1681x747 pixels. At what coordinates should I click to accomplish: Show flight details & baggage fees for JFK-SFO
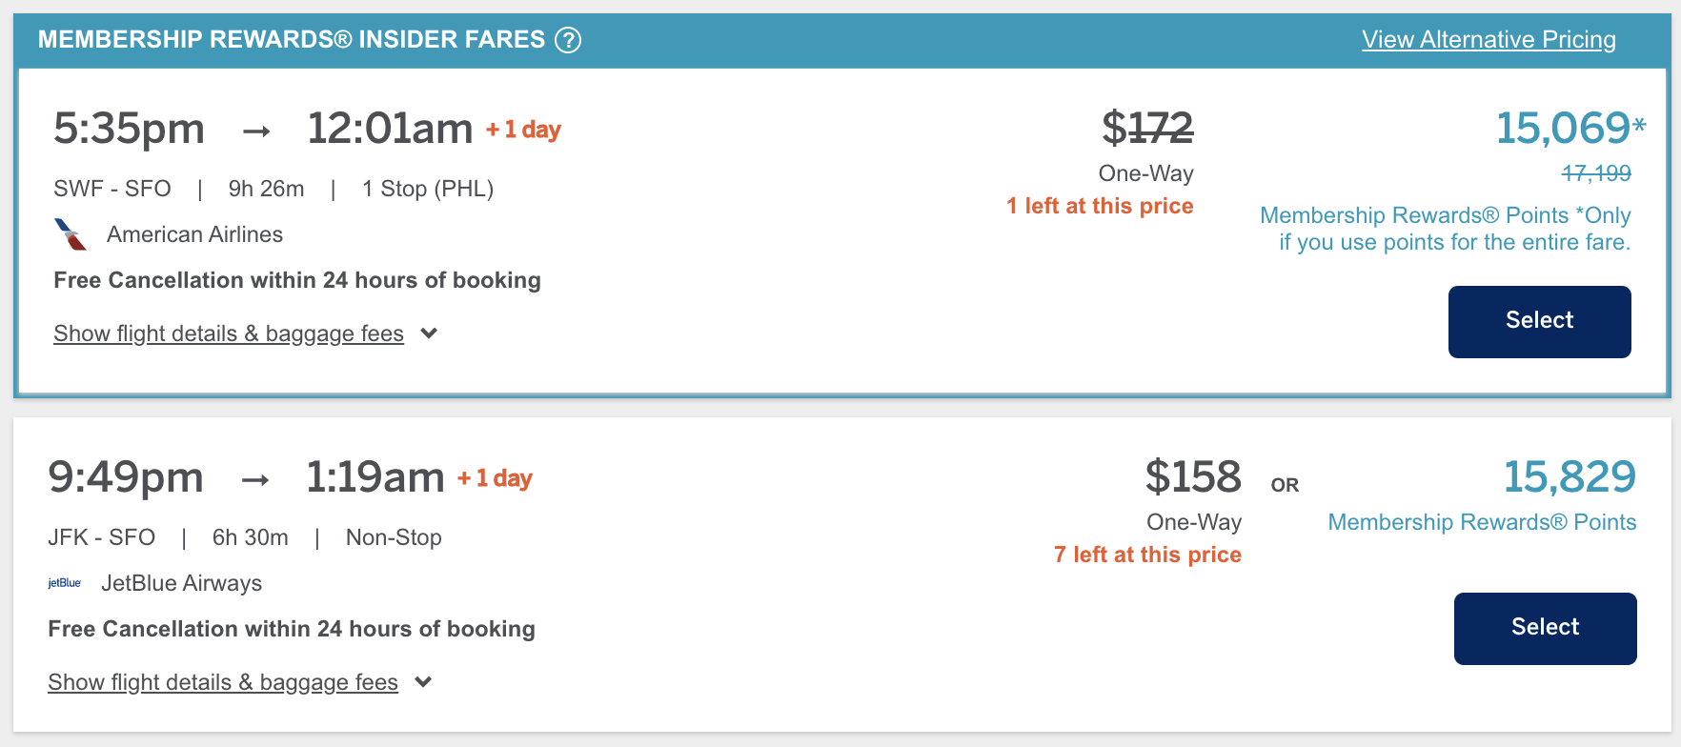click(x=223, y=682)
